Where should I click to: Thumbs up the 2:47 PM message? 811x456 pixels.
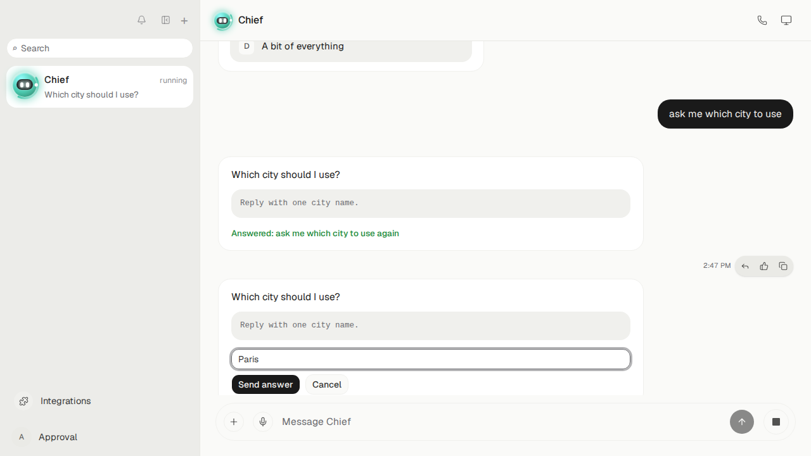764,267
